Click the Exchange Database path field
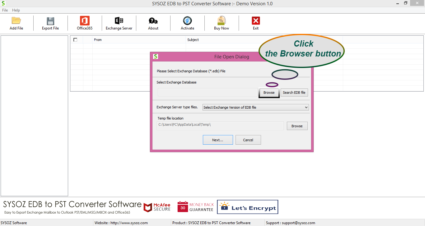The width and height of the screenshot is (425, 226). pos(208,93)
